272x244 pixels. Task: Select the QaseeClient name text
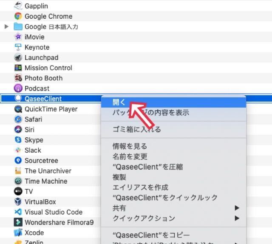tap(43, 99)
